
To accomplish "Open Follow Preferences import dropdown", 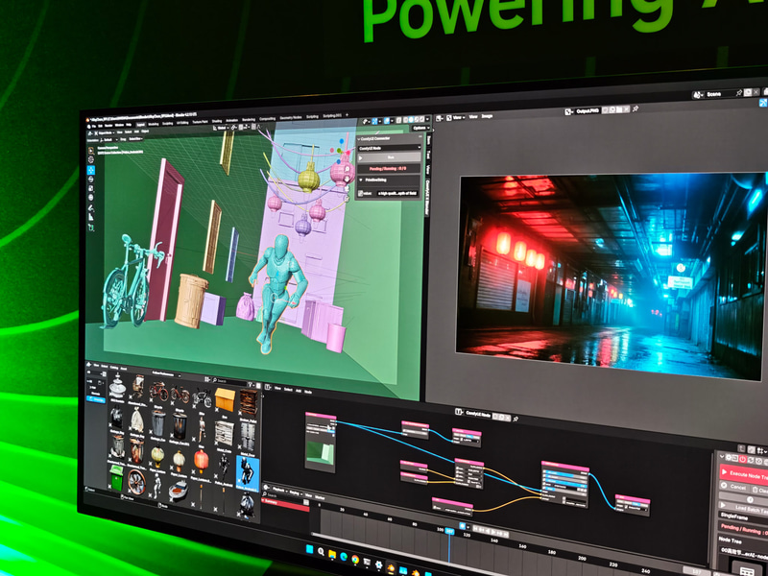I will click(x=166, y=374).
